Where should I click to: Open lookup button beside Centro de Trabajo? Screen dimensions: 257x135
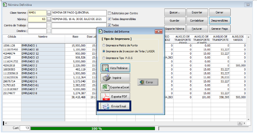point(49,25)
